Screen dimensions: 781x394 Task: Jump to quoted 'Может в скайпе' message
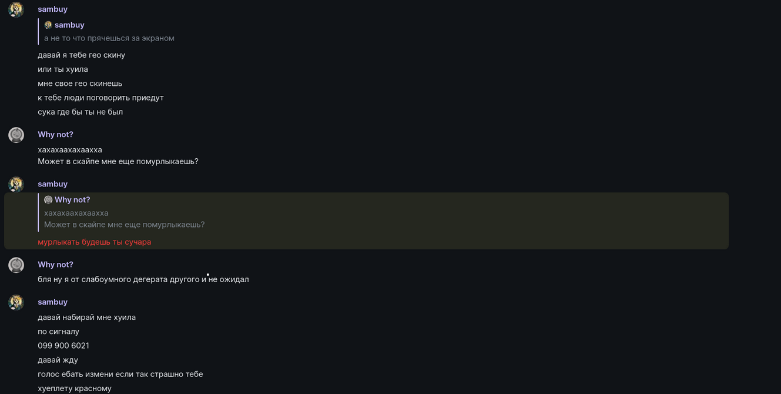[124, 225]
